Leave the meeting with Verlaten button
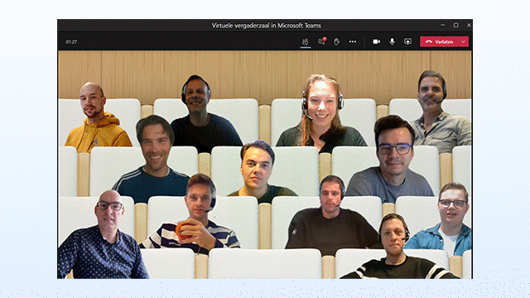This screenshot has width=530, height=298. (x=439, y=41)
